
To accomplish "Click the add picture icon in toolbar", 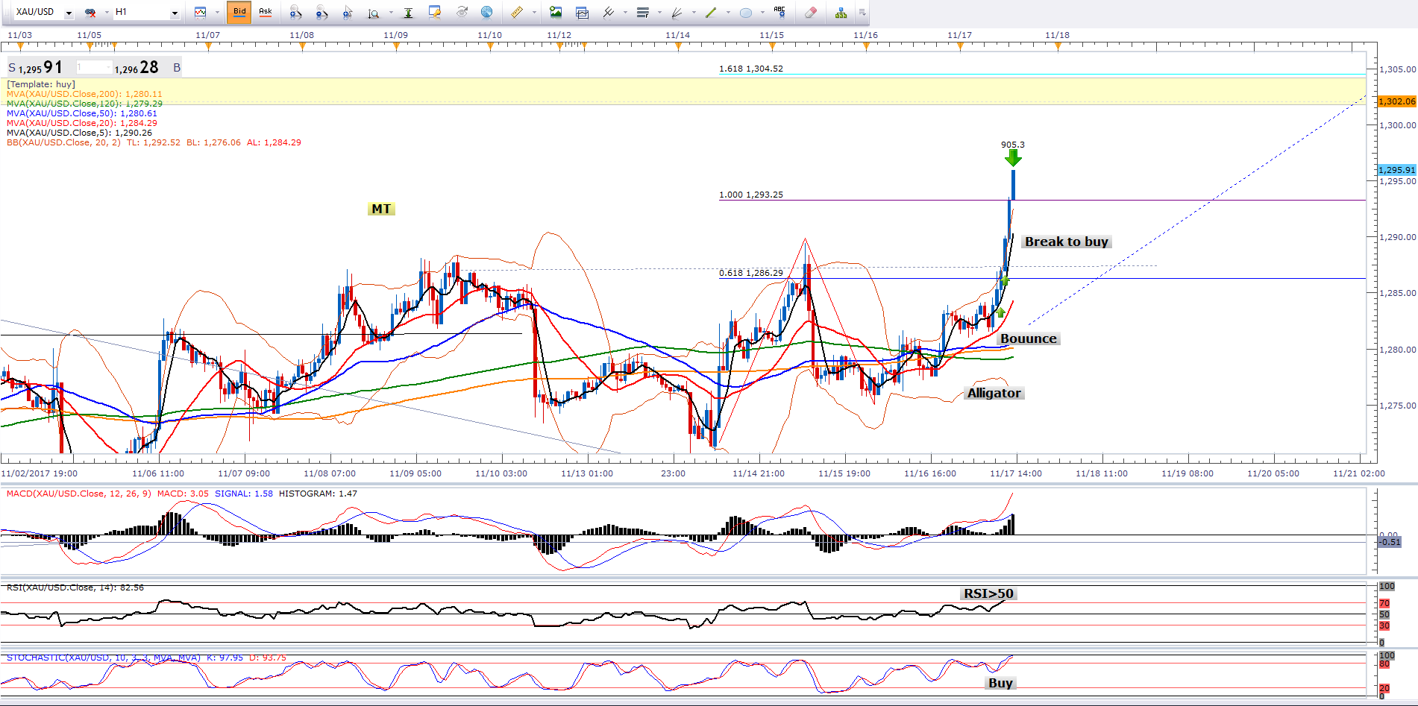I will coord(556,12).
